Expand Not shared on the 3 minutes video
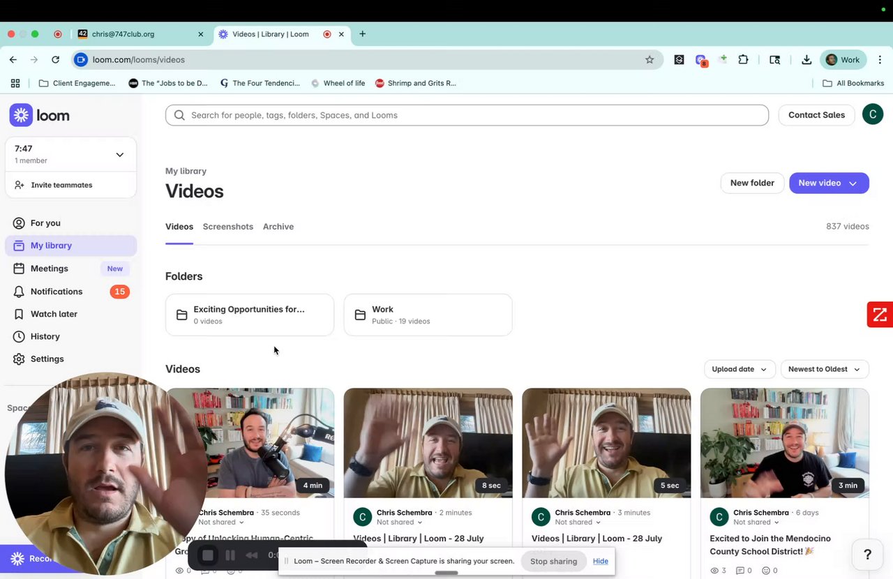This screenshot has height=579, width=893. pyautogui.click(x=578, y=522)
